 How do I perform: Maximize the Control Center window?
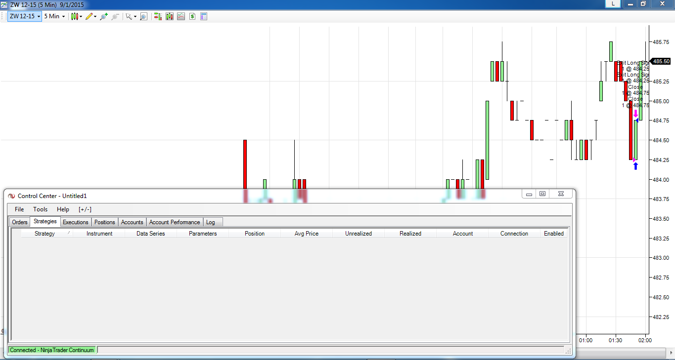542,194
